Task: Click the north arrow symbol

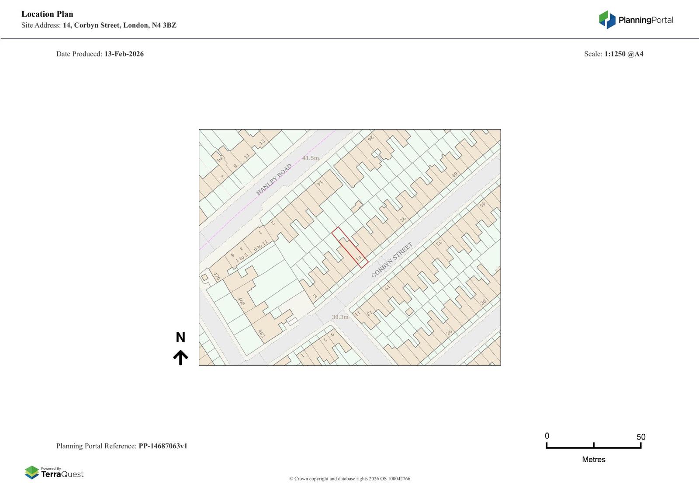Action: 180,357
